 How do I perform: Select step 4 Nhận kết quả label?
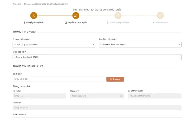tap(161, 23)
